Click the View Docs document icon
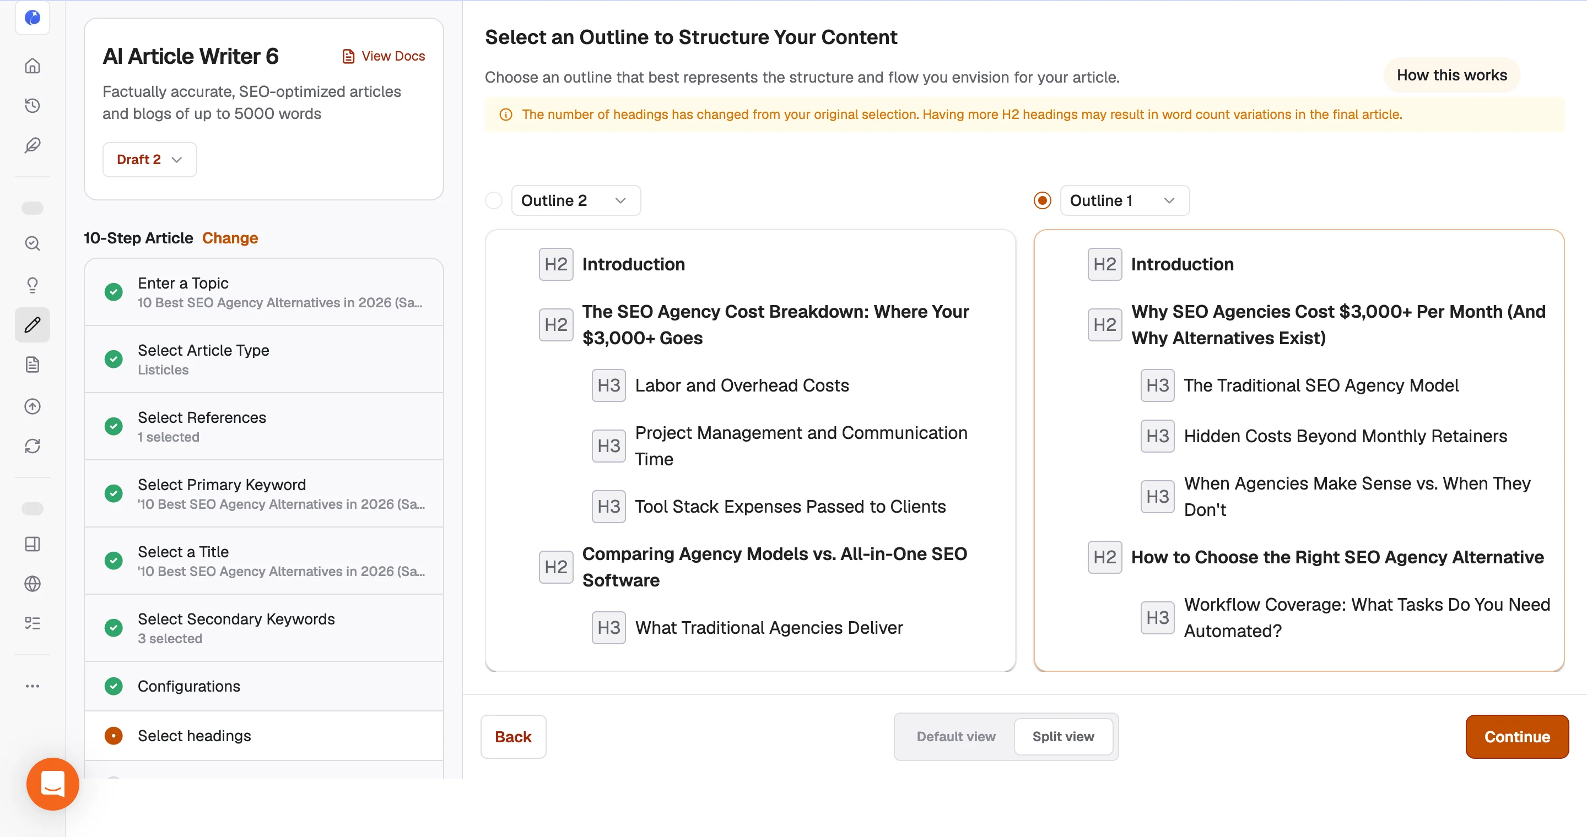The height and width of the screenshot is (837, 1587). (x=349, y=57)
